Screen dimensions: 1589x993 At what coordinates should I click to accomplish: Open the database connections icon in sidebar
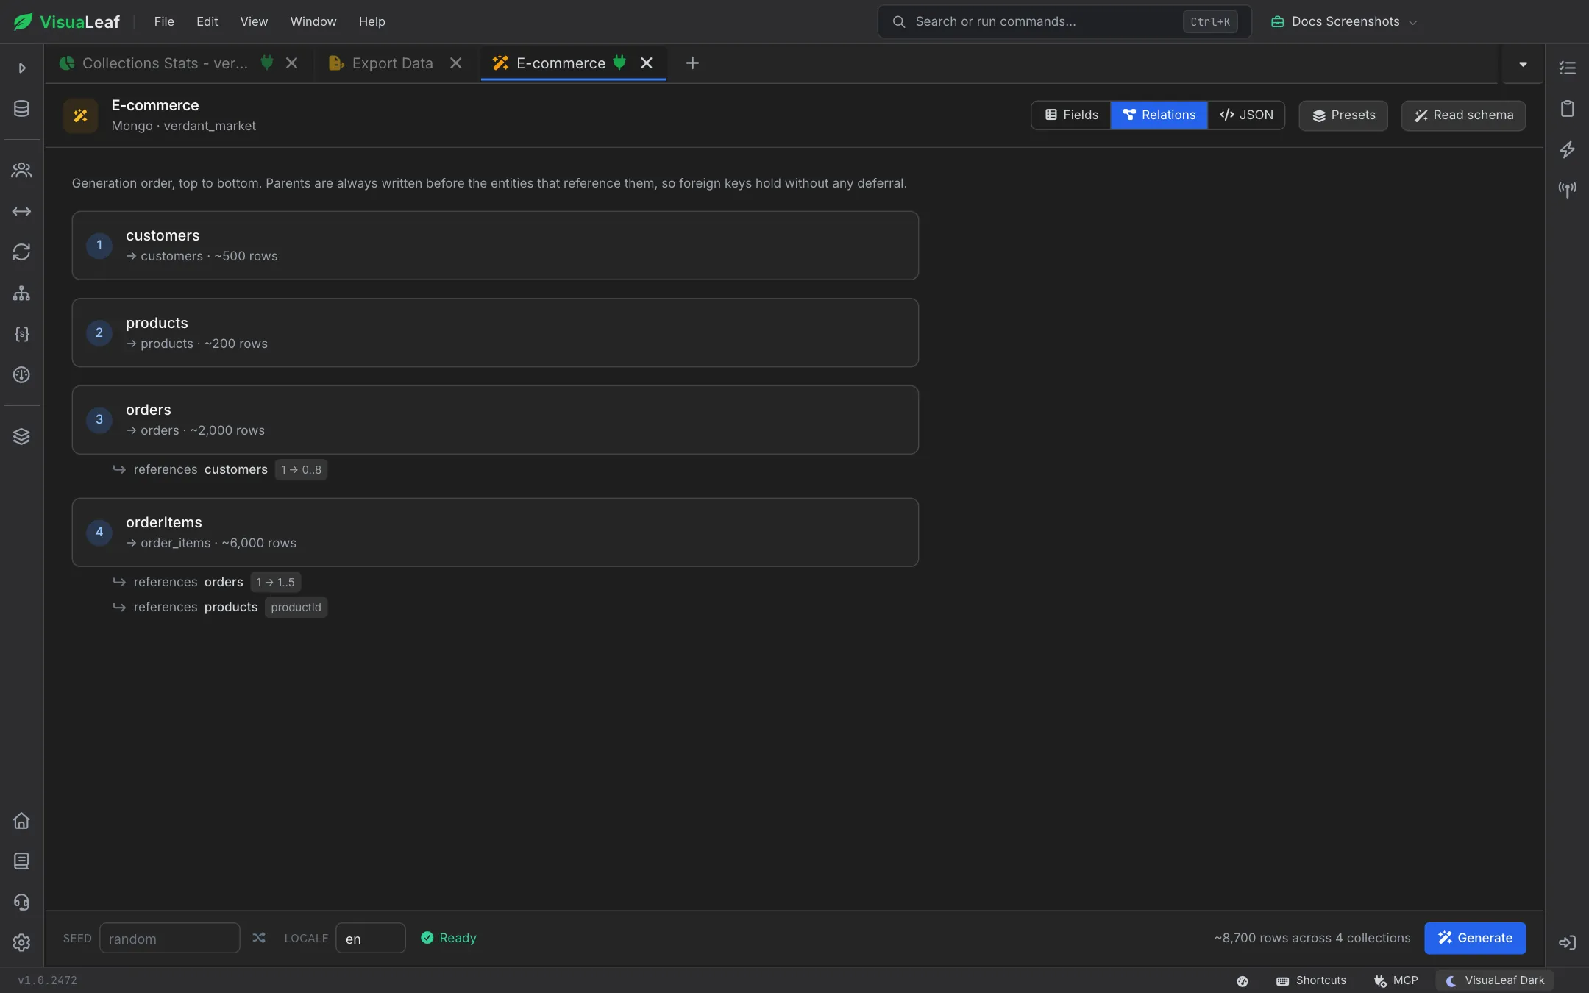pos(21,109)
